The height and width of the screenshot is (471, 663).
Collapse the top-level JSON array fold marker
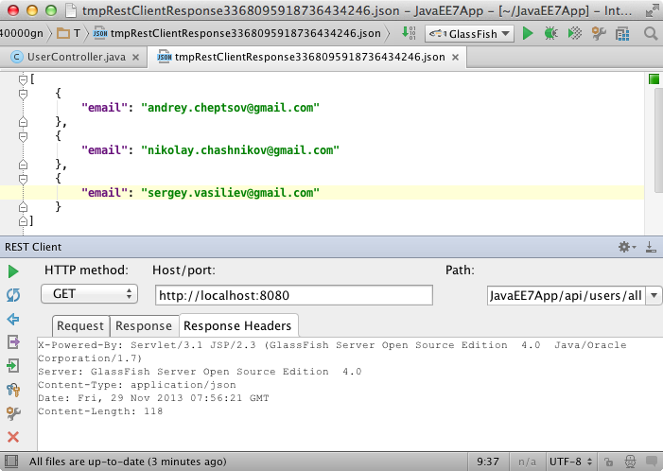[x=24, y=79]
